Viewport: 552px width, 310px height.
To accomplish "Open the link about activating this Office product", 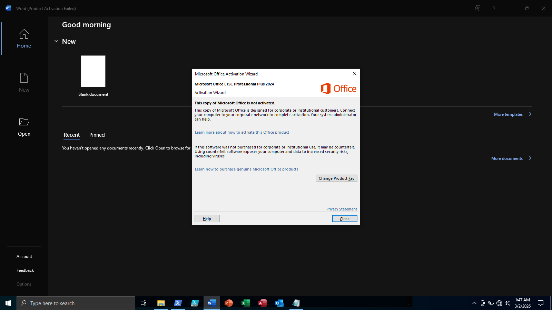I will pyautogui.click(x=242, y=132).
